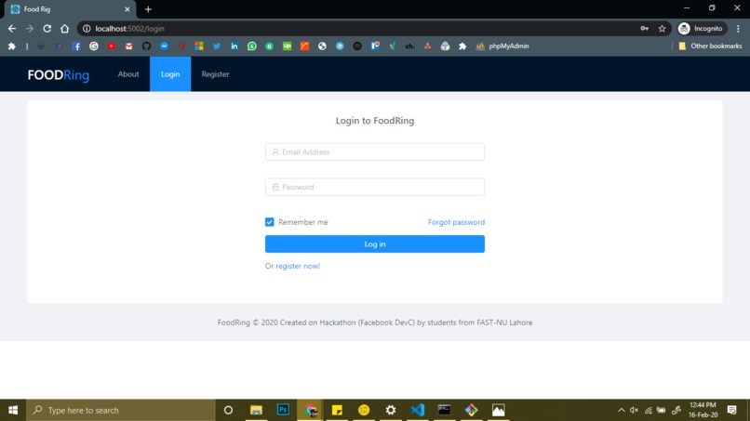Open File Explorer from taskbar
Image resolution: width=750 pixels, height=421 pixels.
point(256,410)
